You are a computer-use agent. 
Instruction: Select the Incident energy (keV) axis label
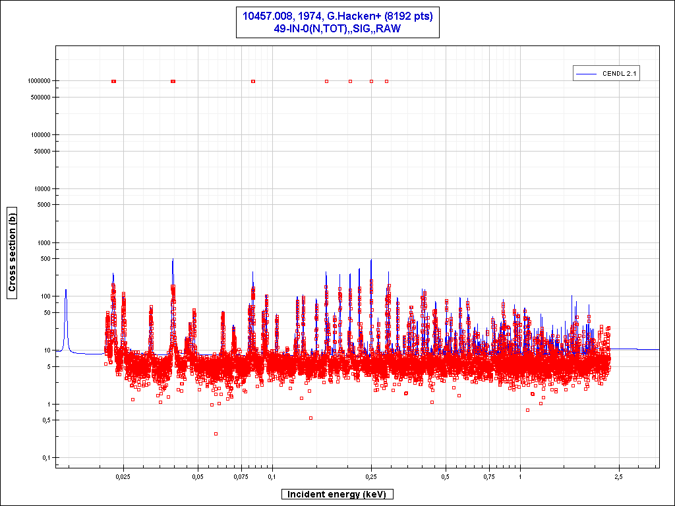pyautogui.click(x=337, y=494)
